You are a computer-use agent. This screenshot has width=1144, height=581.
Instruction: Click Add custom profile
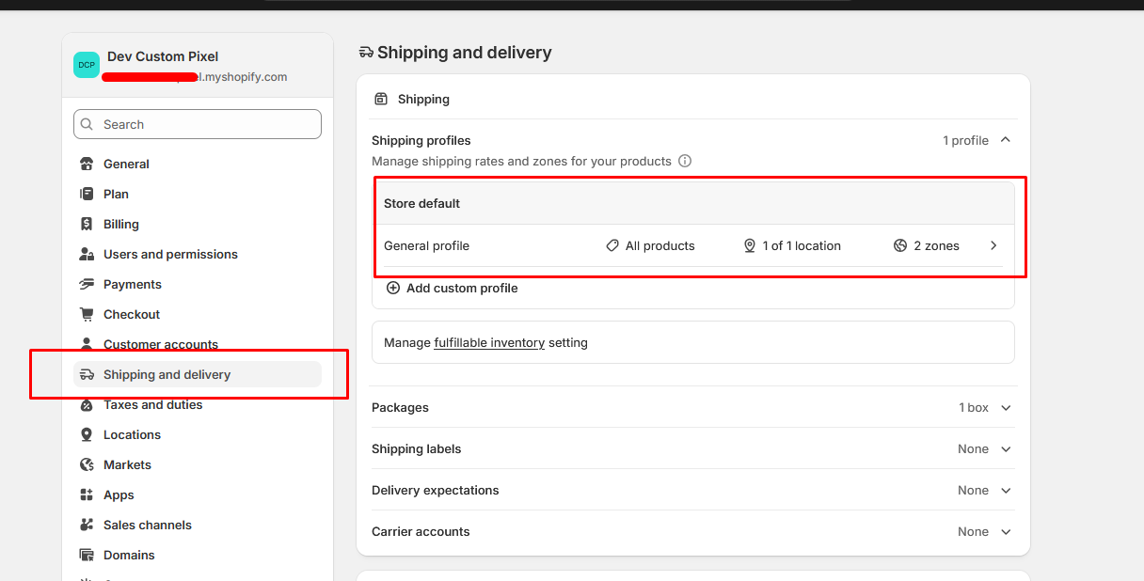point(462,288)
